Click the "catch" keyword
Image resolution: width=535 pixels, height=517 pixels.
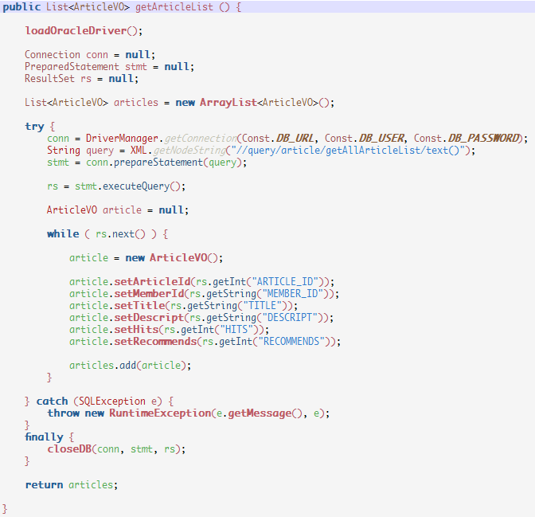tap(53, 401)
